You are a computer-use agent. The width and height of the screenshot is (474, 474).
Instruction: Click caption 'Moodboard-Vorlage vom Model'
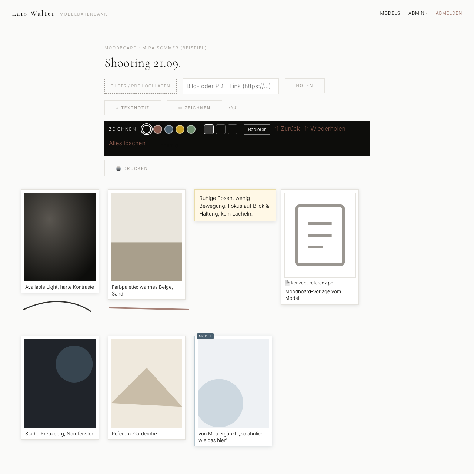tap(313, 295)
